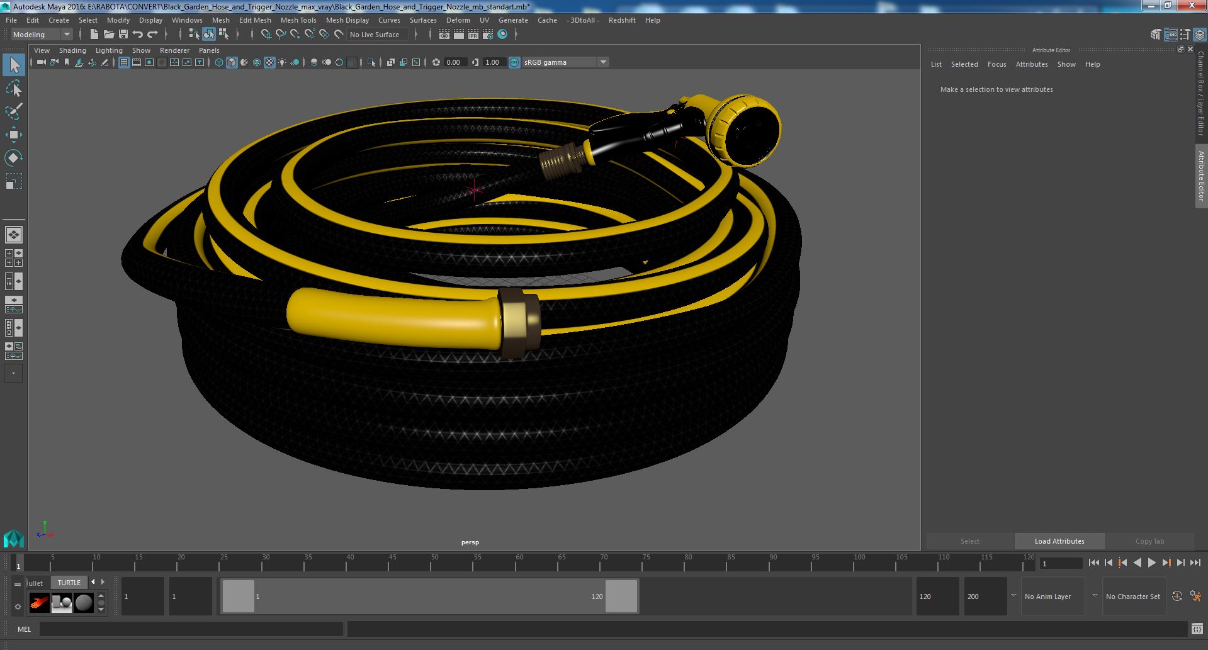
Task: Select the arrow Select tool in toolbox
Action: point(14,65)
